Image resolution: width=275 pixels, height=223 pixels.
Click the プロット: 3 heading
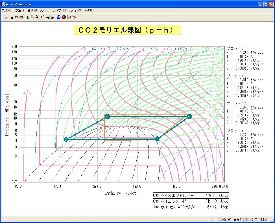coord(237,103)
